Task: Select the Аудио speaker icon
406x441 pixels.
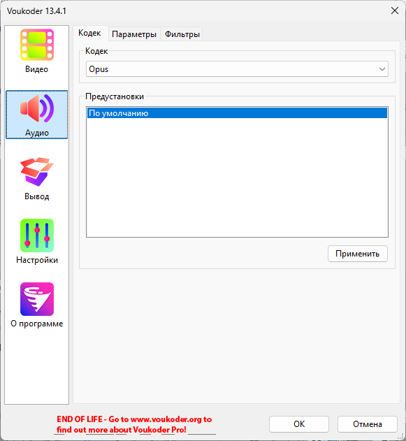Action: pyautogui.click(x=37, y=108)
